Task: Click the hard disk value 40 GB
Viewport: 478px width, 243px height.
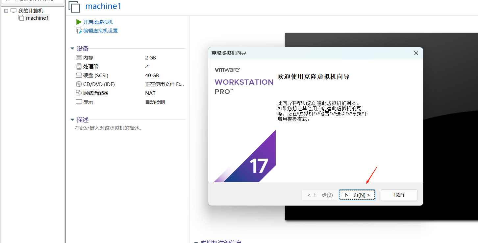Action: point(152,75)
